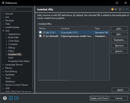Click the OpenXava icon in title bar
Screen dimensions: 130x103
click(x=3, y=3)
